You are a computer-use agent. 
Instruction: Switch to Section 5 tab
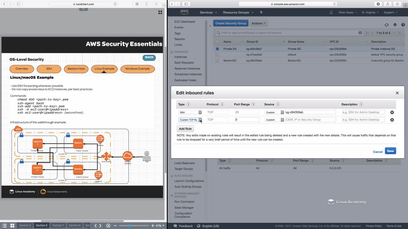tap(25, 226)
